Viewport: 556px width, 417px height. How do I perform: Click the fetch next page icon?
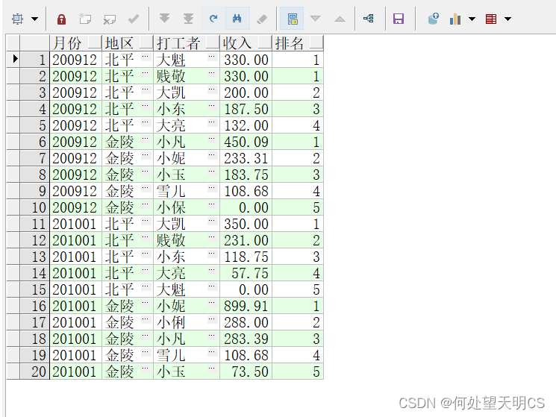[x=164, y=19]
